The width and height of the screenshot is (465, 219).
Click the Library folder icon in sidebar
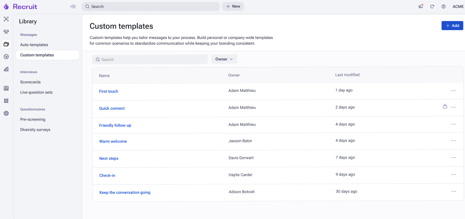pyautogui.click(x=6, y=44)
